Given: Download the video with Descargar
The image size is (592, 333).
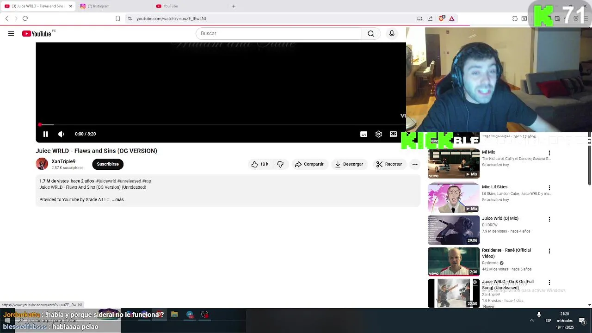Looking at the screenshot, I should pos(349,164).
